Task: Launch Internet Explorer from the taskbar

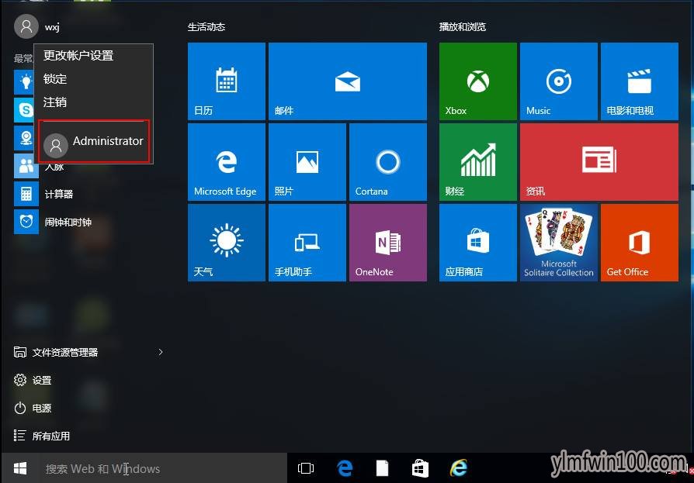Action: (x=458, y=468)
